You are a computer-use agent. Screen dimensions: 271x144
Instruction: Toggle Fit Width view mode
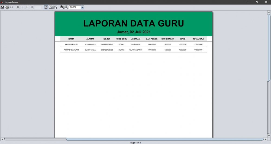click(55, 7)
